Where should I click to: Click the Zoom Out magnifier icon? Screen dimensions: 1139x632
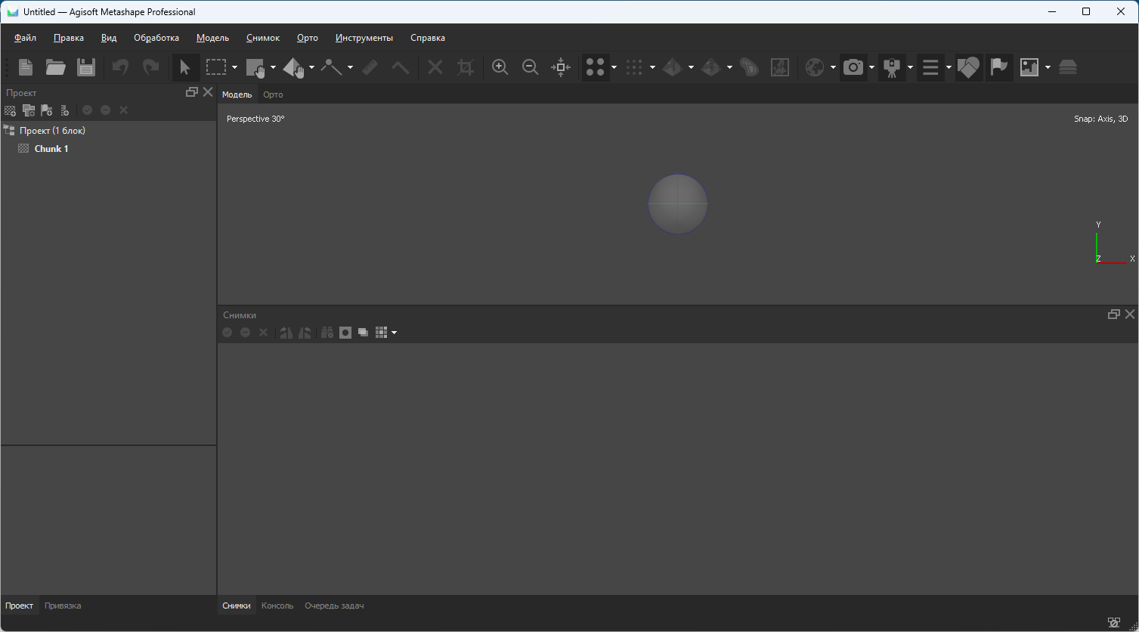click(x=531, y=67)
